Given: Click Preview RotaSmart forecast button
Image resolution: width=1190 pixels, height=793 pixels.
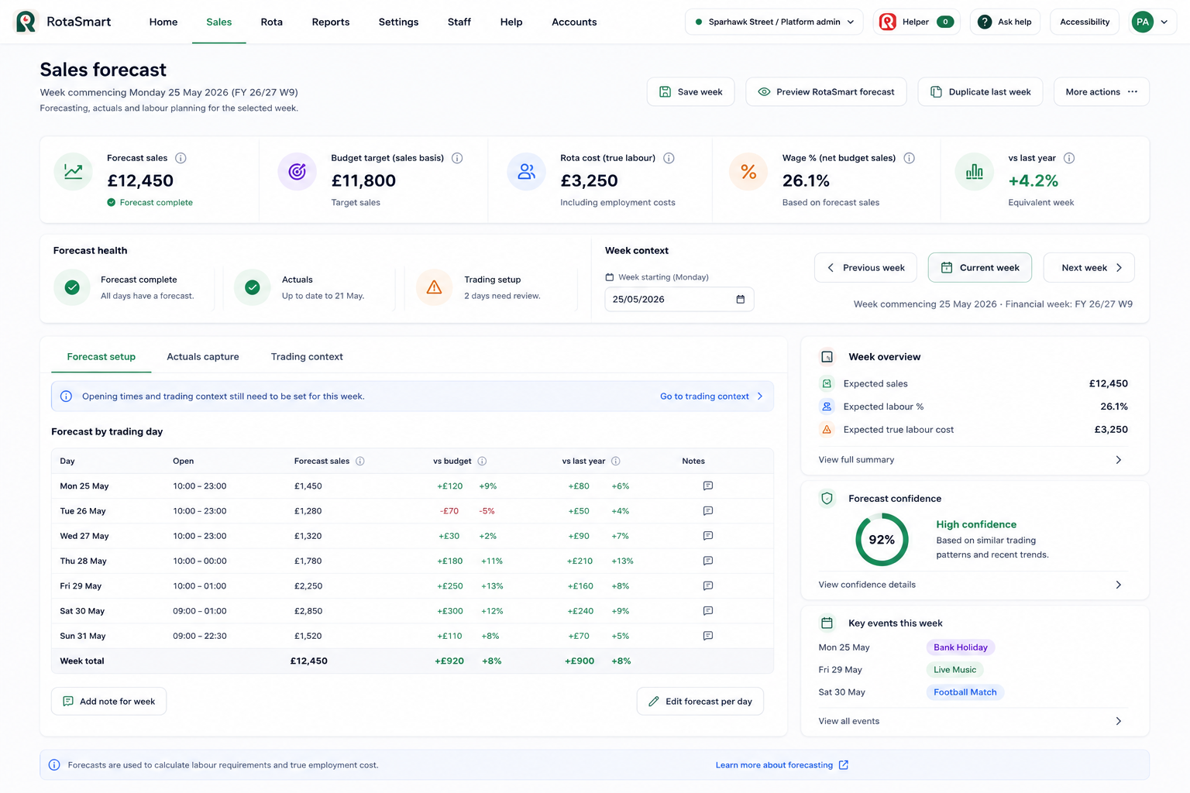Looking at the screenshot, I should click(x=827, y=91).
